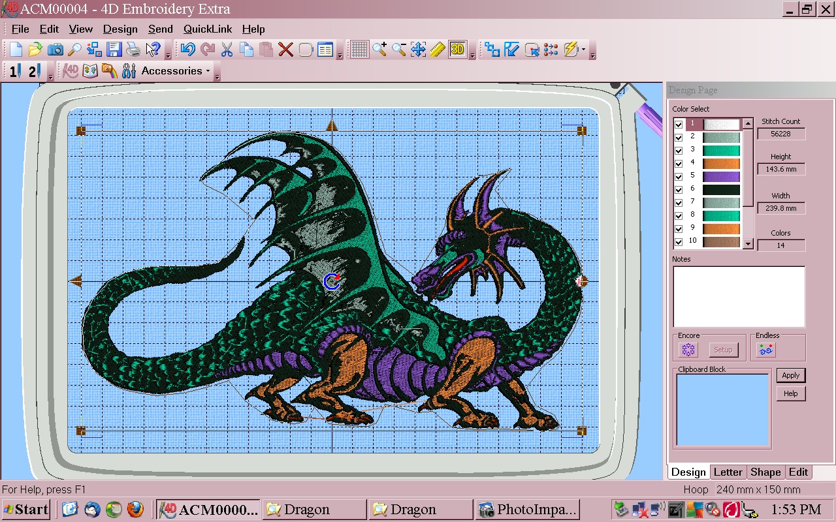Select color 1 white thread swatch
The height and width of the screenshot is (522, 836).
tap(721, 125)
